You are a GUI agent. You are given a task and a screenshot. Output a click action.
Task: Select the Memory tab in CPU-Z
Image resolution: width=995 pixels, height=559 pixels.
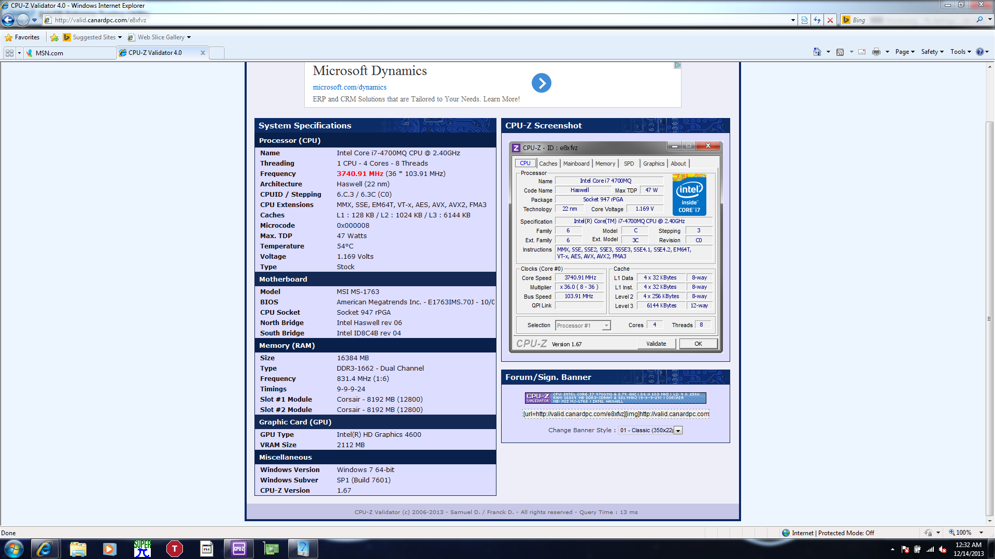coord(605,164)
